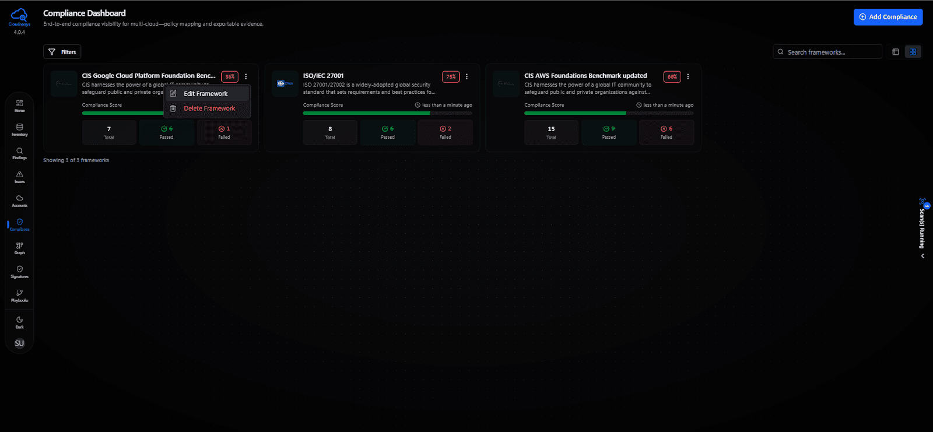The height and width of the screenshot is (432, 933).
Task: Go to Accounts in sidebar
Action: pos(19,201)
